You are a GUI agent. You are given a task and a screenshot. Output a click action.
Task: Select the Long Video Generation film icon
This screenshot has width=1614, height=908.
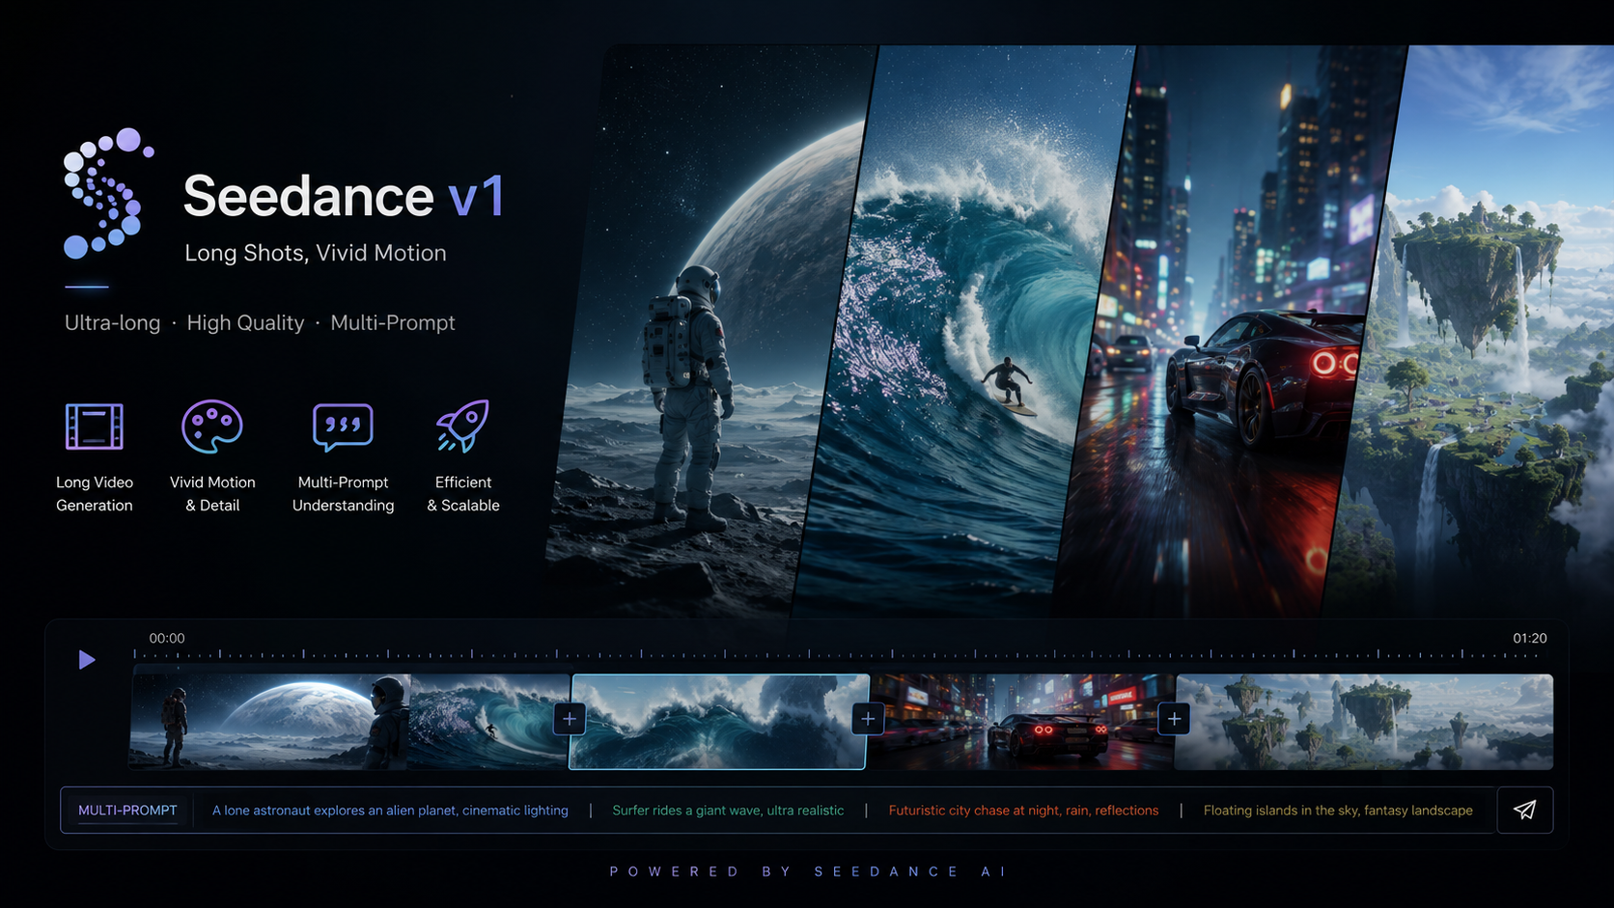[95, 426]
